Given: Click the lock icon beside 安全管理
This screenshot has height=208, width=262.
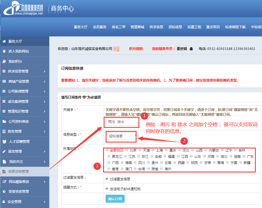Looking at the screenshot, I should click(x=4, y=202).
